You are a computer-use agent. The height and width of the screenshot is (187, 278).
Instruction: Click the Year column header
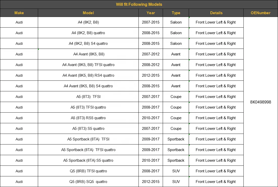point(151,13)
